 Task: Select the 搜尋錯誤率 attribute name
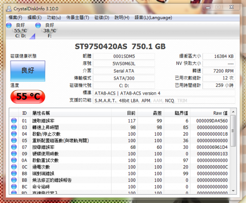coord(43,147)
